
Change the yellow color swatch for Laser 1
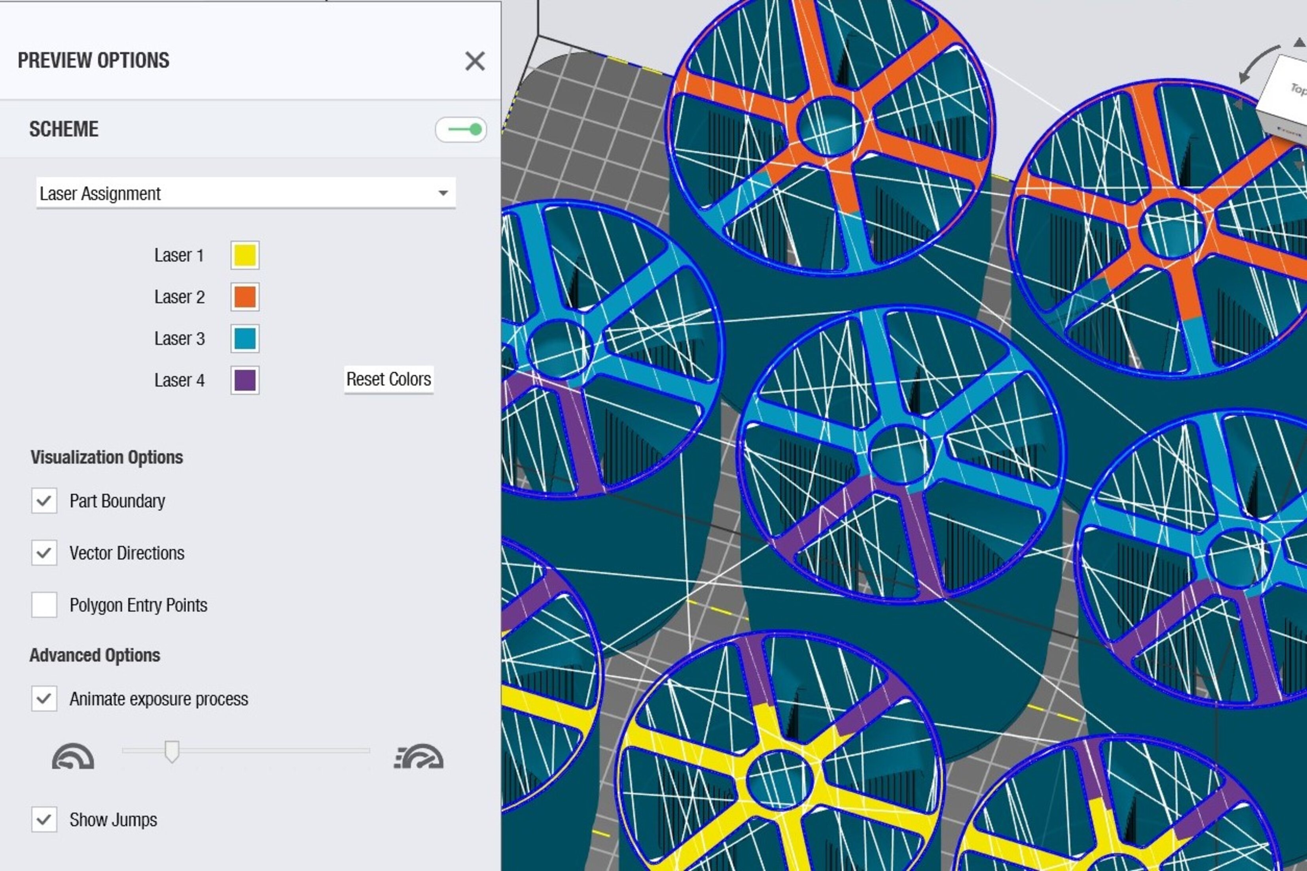[244, 255]
